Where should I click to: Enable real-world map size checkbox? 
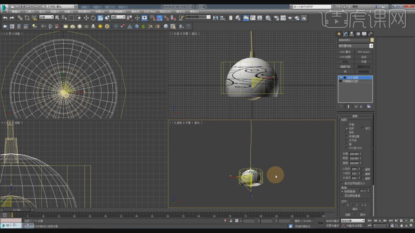(342, 183)
